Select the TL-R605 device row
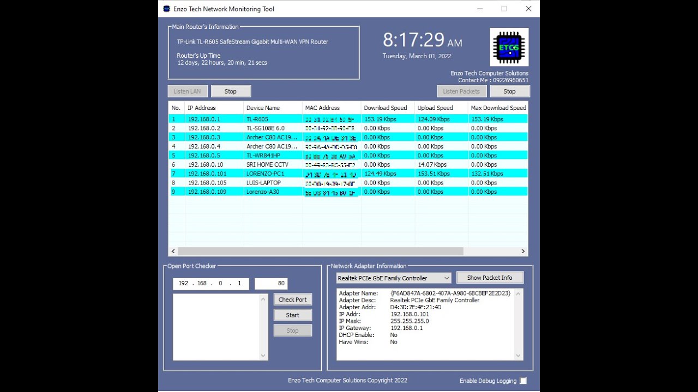The width and height of the screenshot is (698, 392). click(x=348, y=119)
